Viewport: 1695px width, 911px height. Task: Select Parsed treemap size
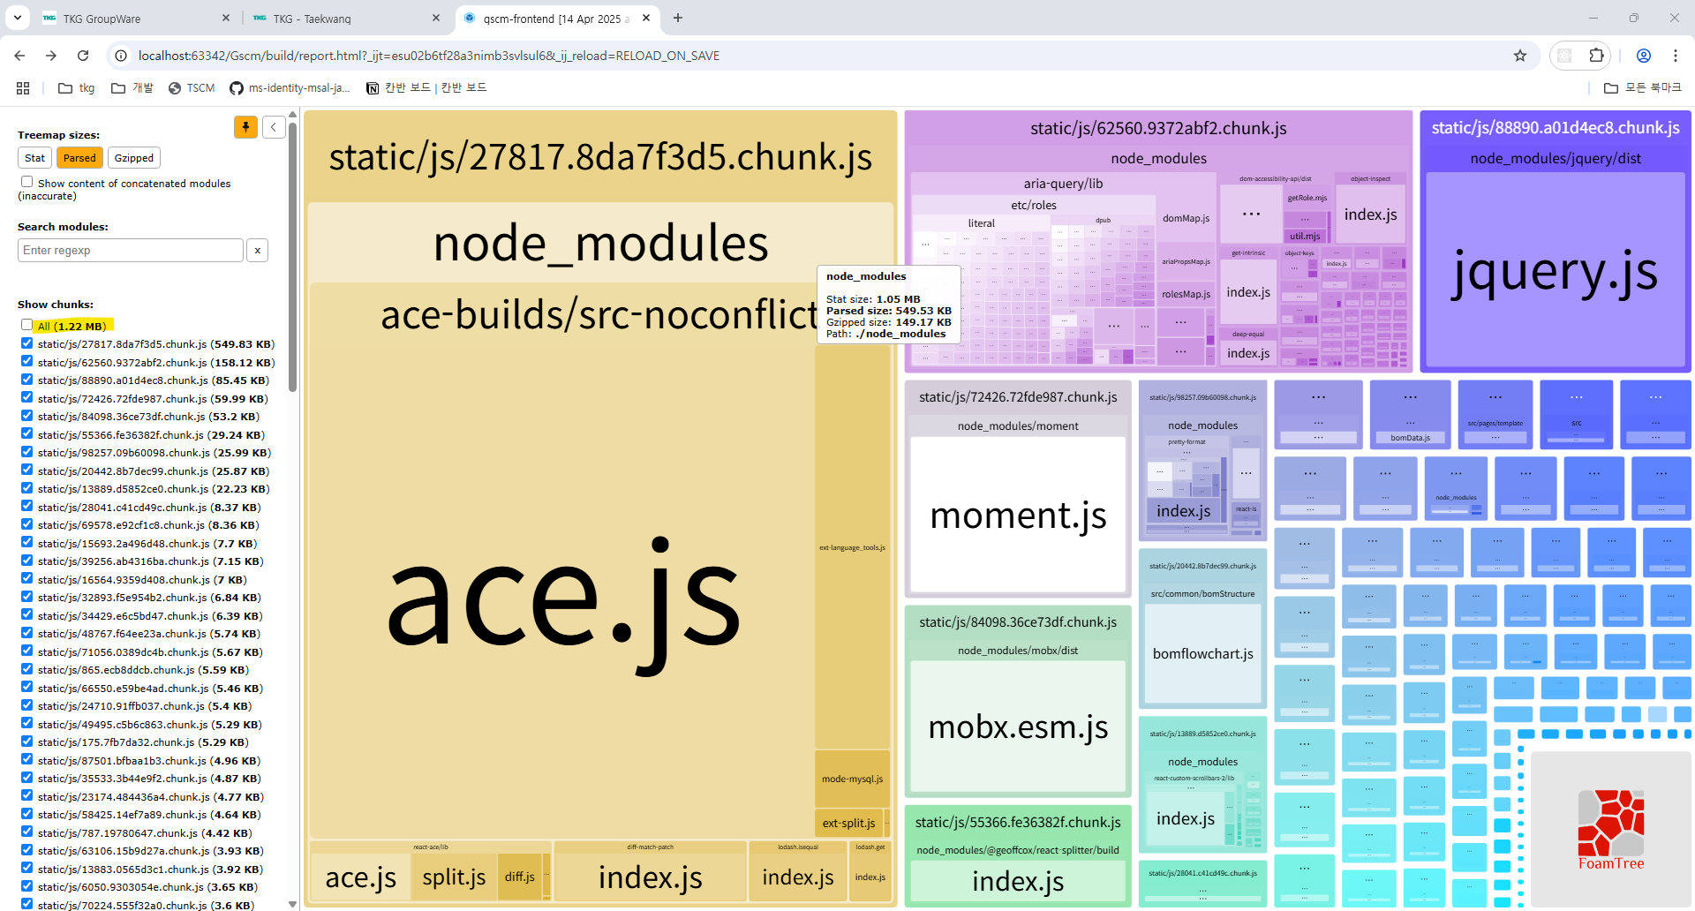pyautogui.click(x=79, y=158)
